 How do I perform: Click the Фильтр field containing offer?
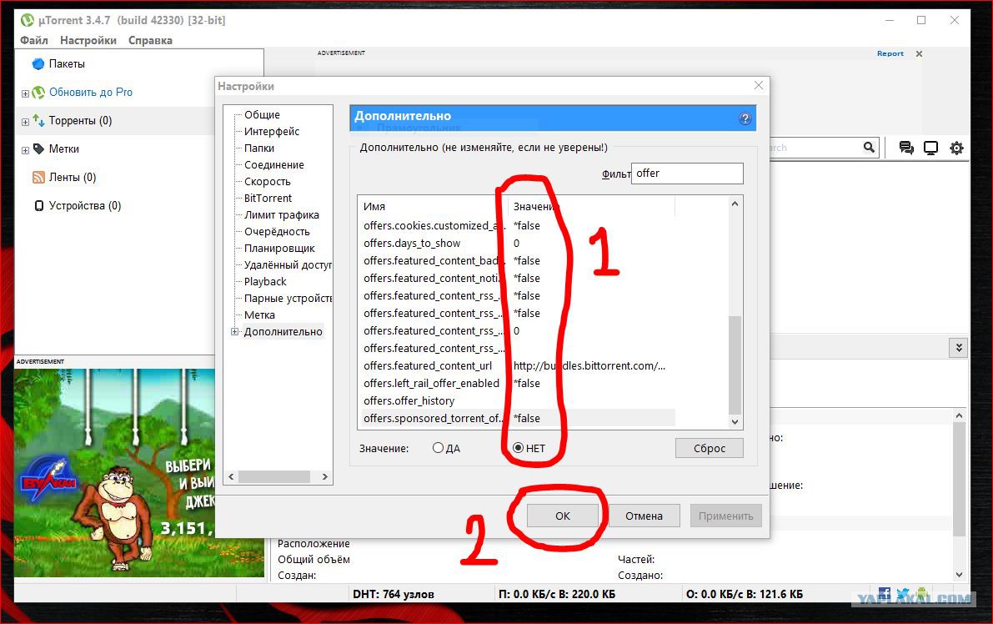pyautogui.click(x=687, y=174)
